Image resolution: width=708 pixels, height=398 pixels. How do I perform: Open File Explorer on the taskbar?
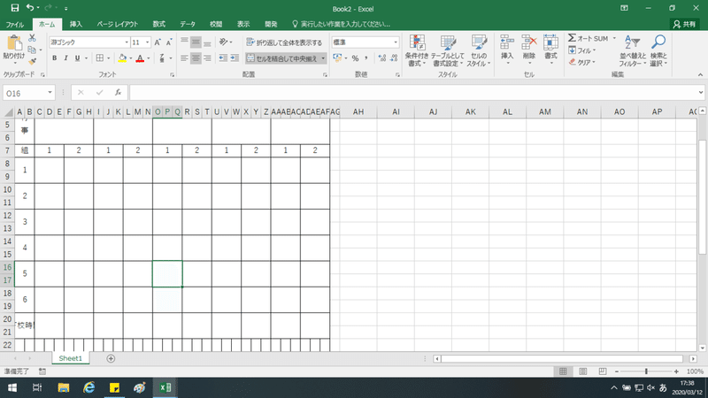[x=63, y=387]
